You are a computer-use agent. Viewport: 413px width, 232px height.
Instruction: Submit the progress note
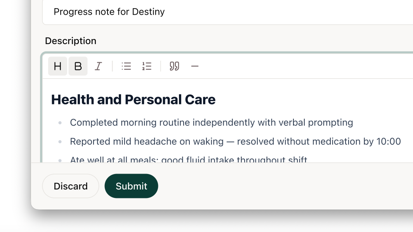(x=131, y=186)
